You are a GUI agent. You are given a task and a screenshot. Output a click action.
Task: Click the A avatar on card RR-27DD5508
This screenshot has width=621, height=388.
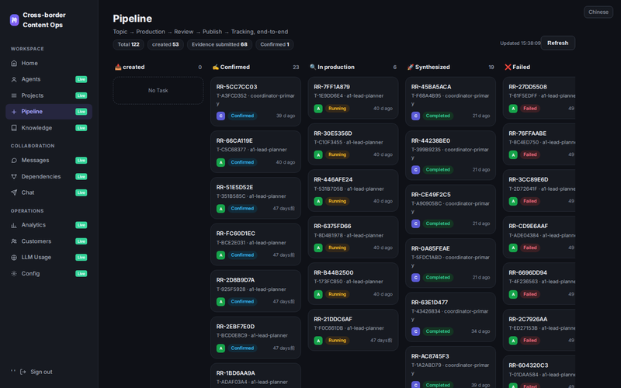[513, 109]
